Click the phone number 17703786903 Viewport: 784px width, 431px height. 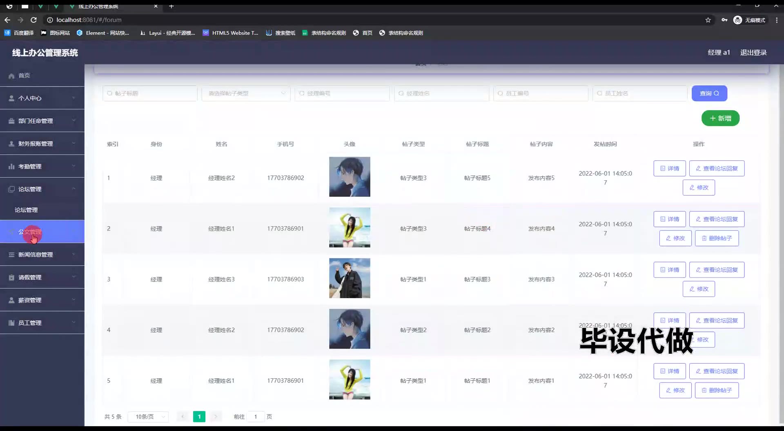(x=285, y=279)
